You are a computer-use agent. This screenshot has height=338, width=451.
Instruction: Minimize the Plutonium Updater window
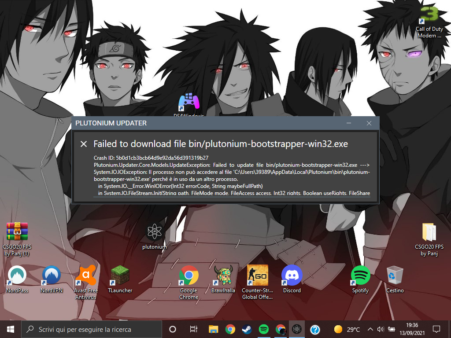pyautogui.click(x=349, y=123)
